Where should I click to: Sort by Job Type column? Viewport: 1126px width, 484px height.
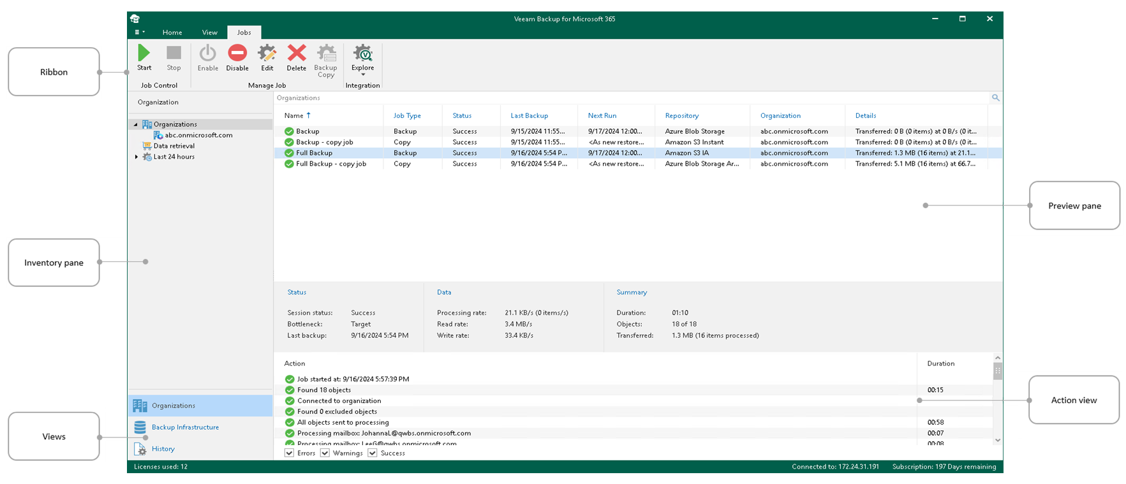click(407, 115)
